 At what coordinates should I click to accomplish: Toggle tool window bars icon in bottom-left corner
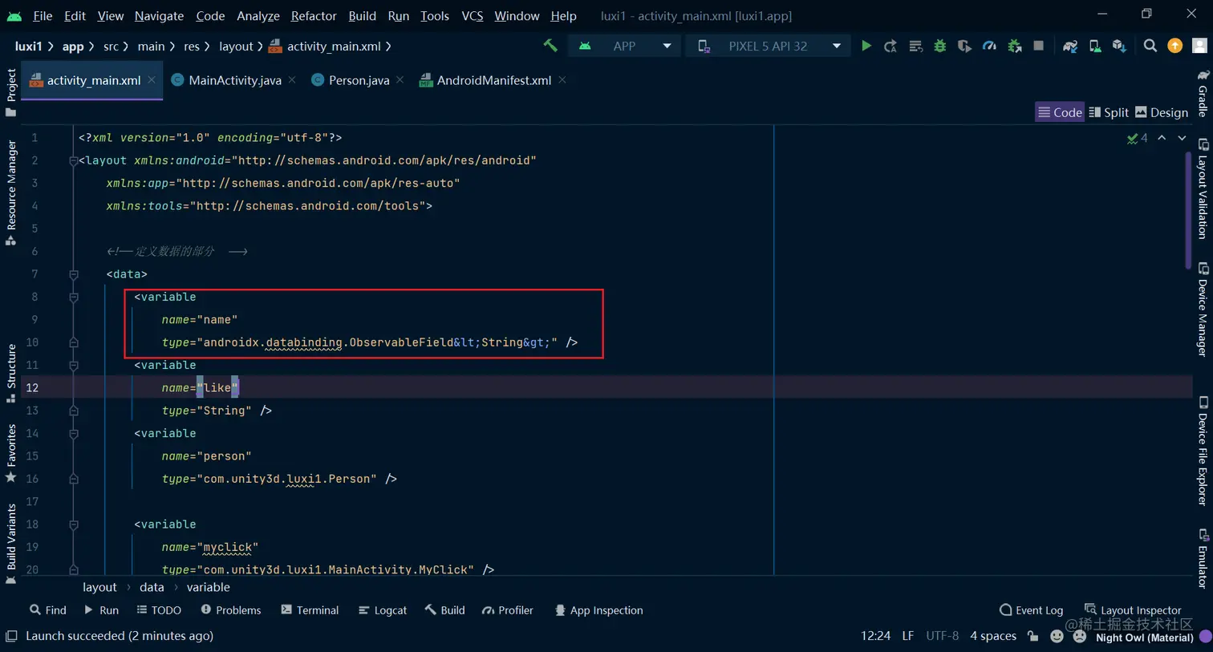point(11,636)
